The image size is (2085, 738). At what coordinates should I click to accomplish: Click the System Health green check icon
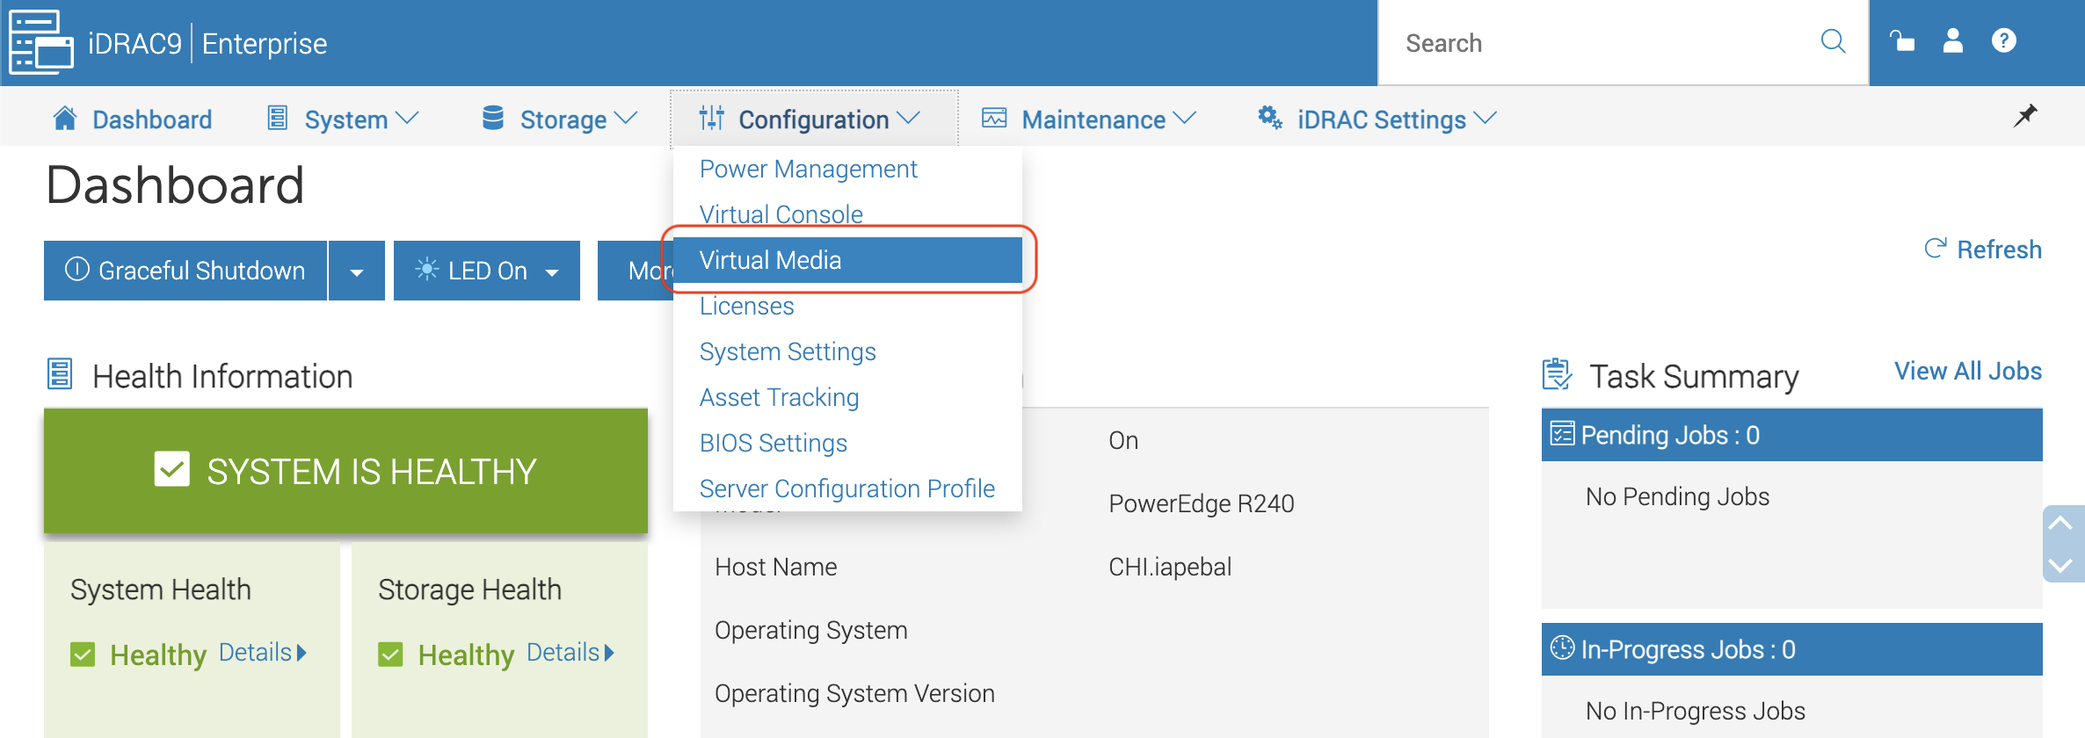click(83, 655)
